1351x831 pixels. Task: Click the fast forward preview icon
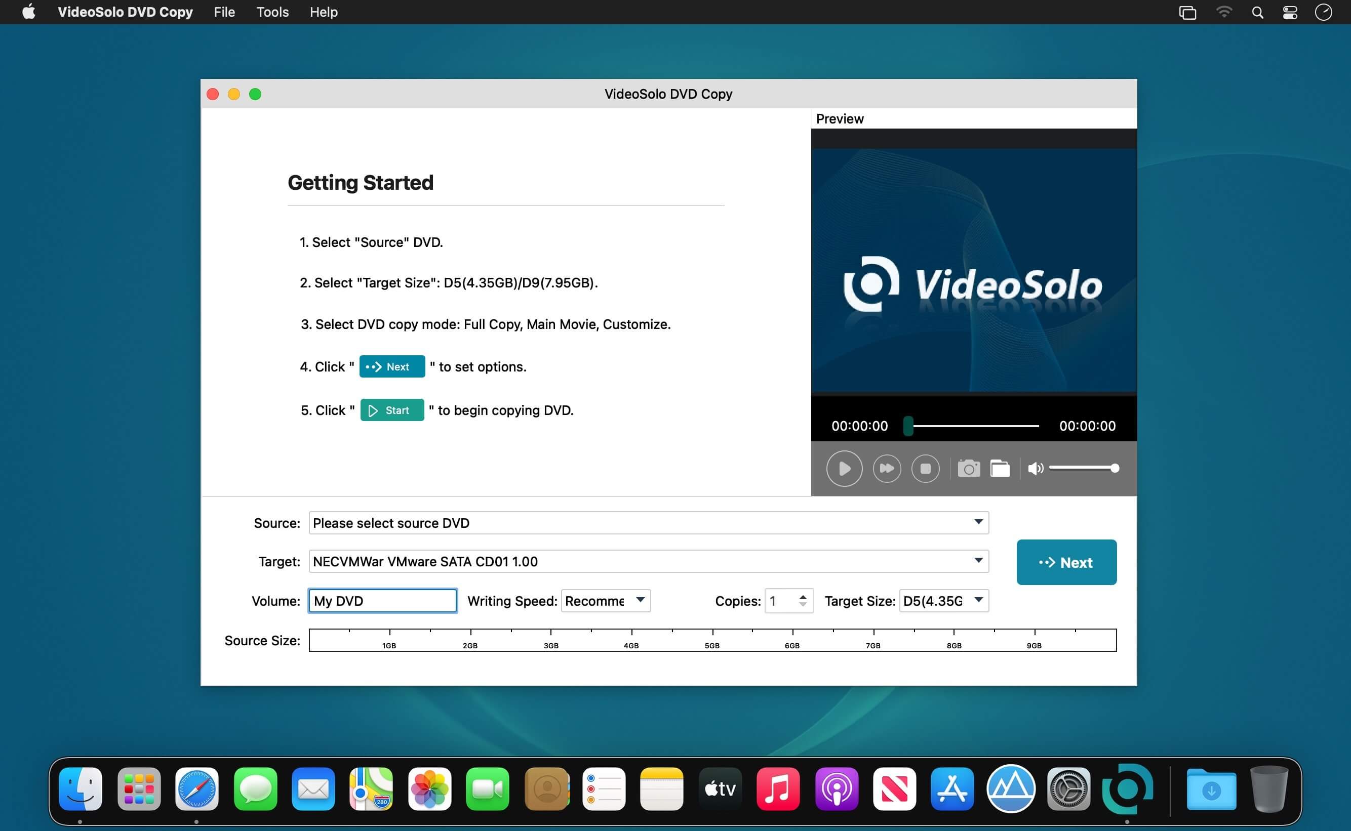click(886, 468)
